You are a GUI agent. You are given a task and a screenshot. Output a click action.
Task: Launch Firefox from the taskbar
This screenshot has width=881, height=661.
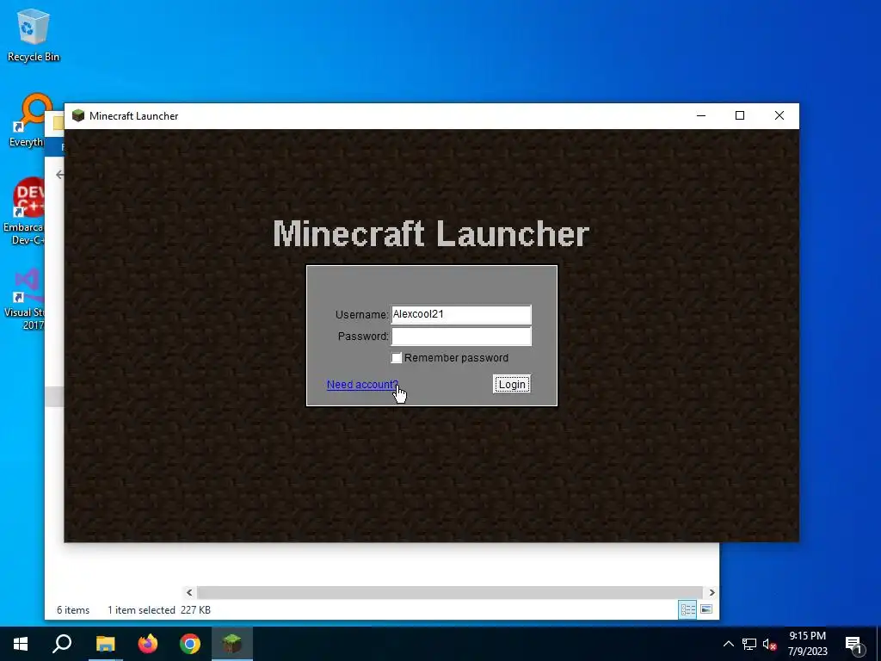tap(148, 644)
